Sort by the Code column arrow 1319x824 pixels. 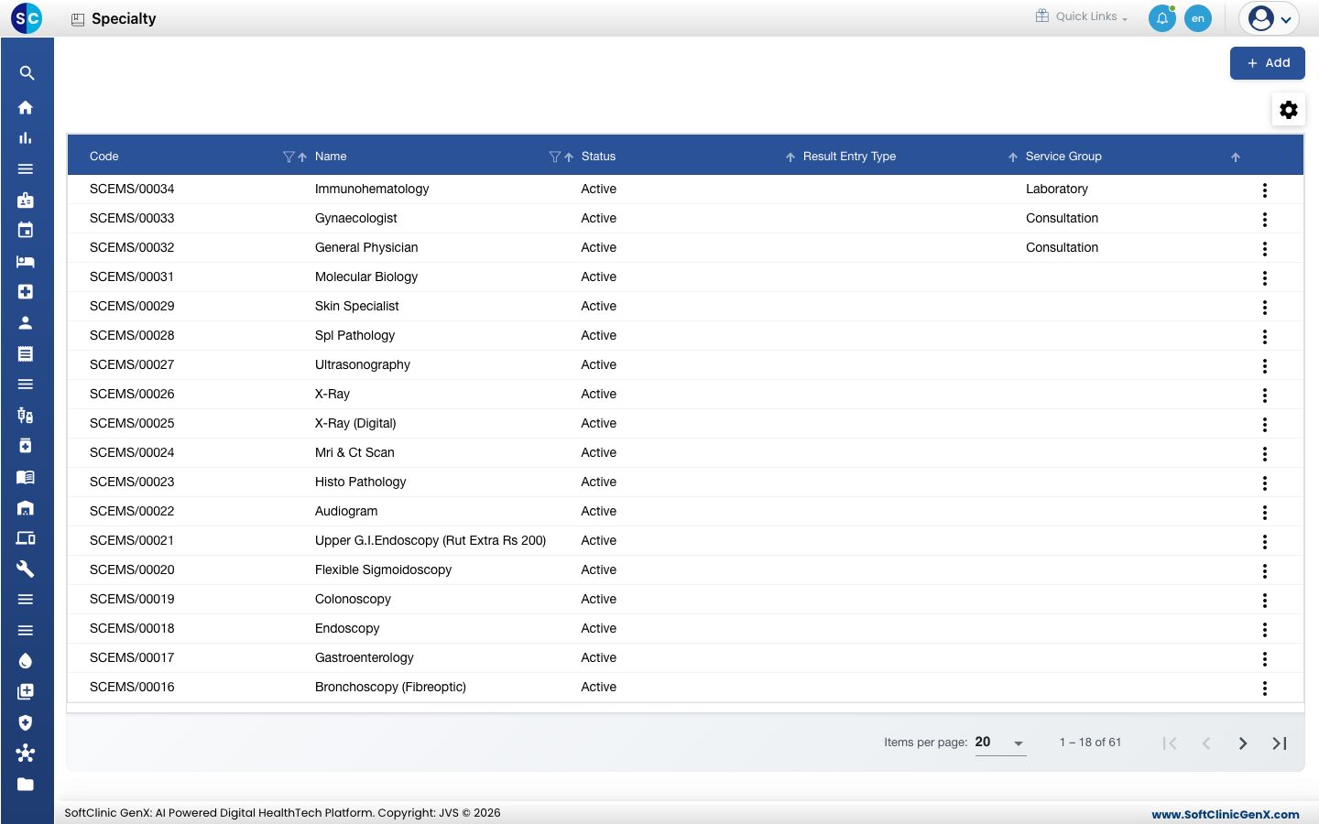[302, 157]
